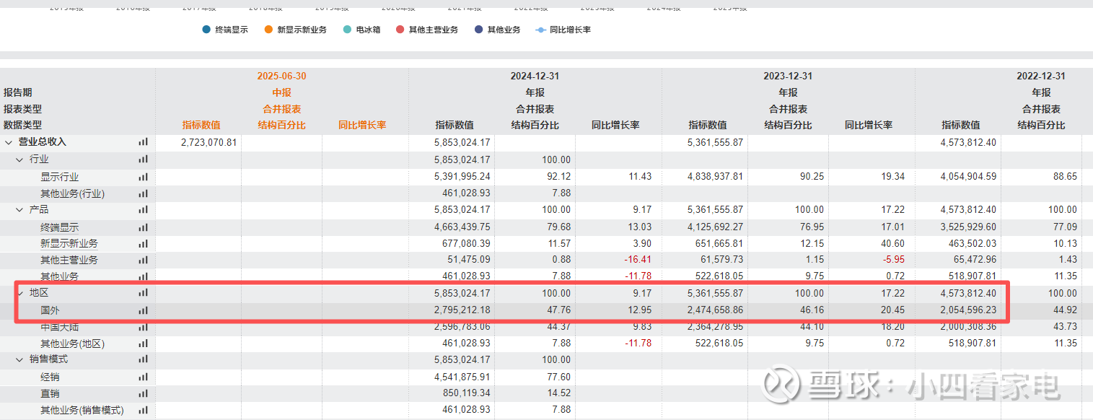Click chart icon next to 新显示新业务 row

click(143, 244)
